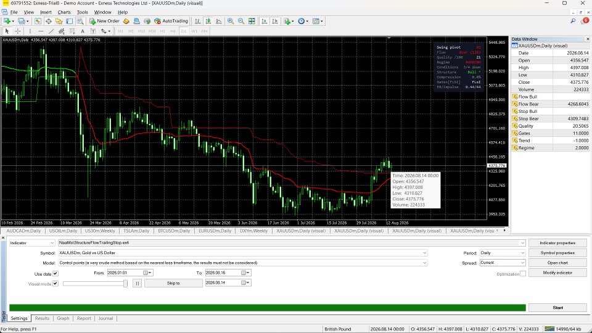The width and height of the screenshot is (592, 333).
Task: Open the Indicator type dropdown
Action: click(31, 243)
